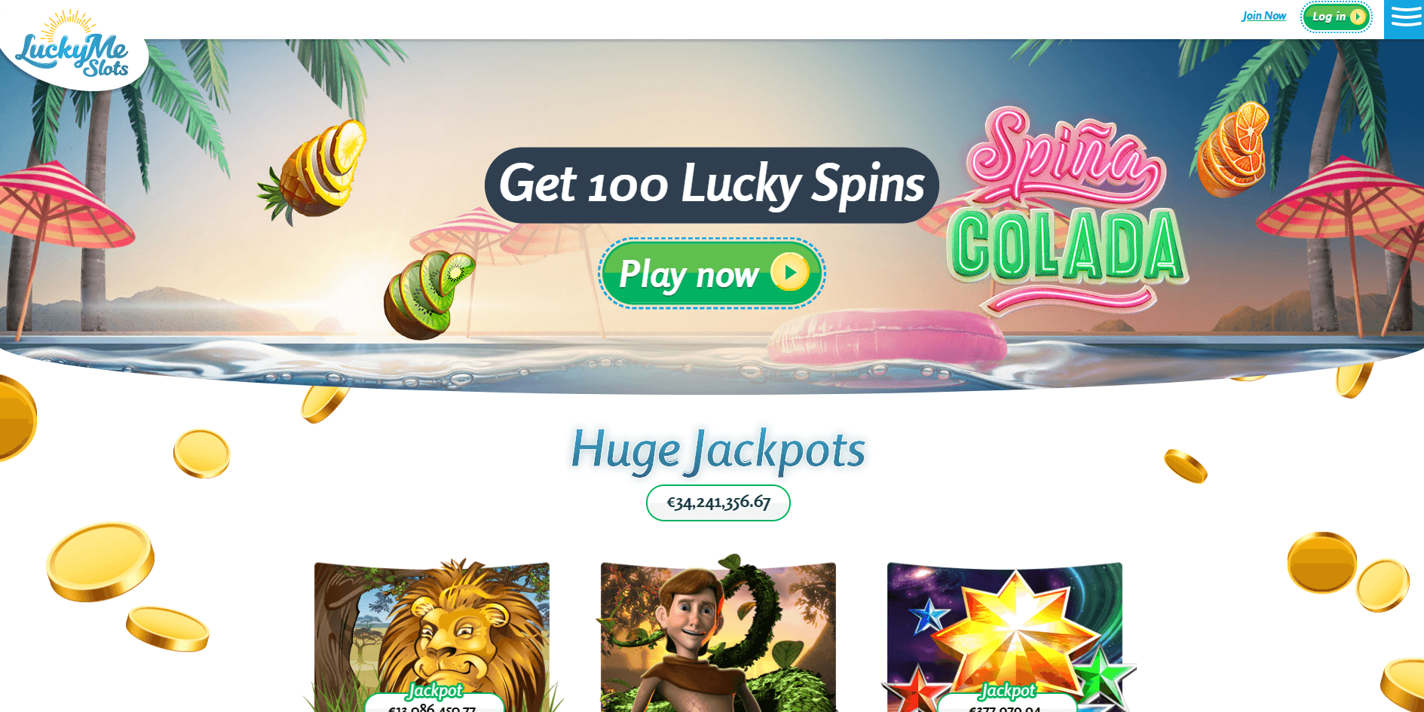Click the sliced kiwi graphic
This screenshot has height=712, width=1424.
[427, 295]
